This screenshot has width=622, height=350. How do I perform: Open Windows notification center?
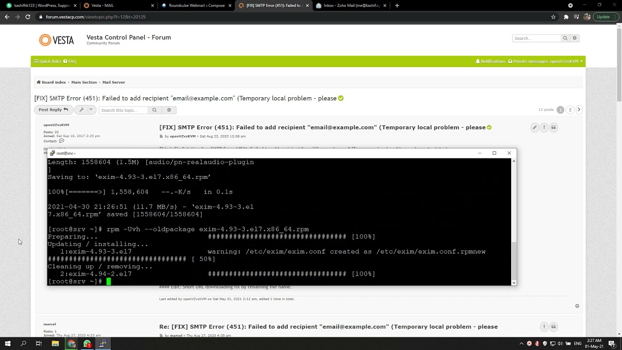[612, 344]
